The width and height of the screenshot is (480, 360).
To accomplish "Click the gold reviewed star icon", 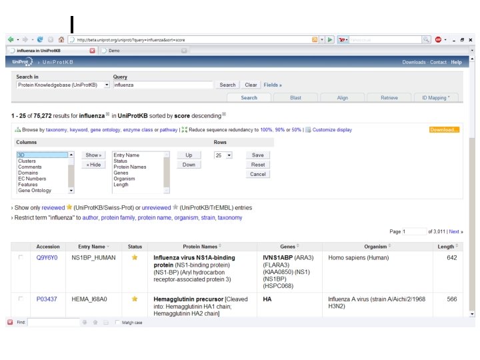I will (69, 207).
